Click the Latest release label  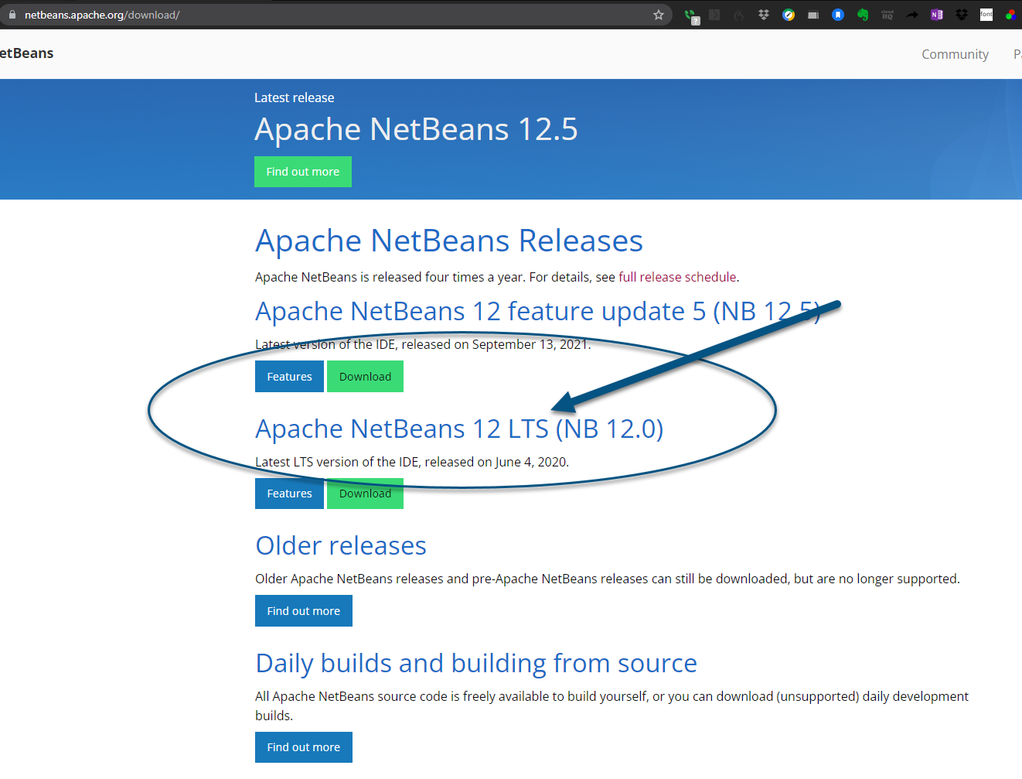coord(295,97)
